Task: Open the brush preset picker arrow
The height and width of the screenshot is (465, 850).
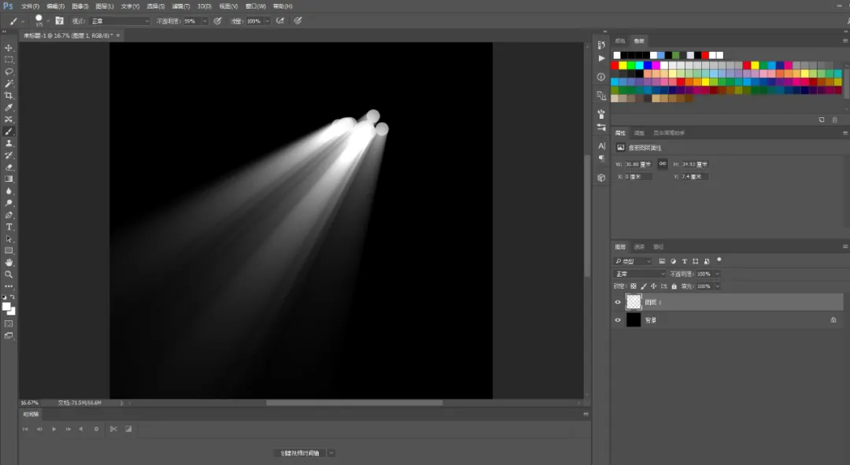Action: [48, 21]
